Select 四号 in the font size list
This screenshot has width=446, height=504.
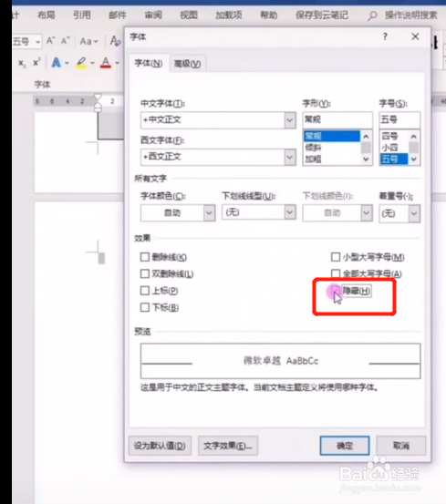tap(394, 137)
